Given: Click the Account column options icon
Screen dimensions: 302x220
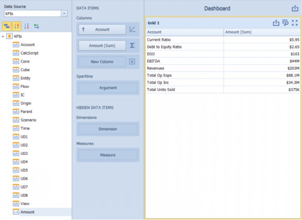Looking at the screenshot, I should coord(132,29).
